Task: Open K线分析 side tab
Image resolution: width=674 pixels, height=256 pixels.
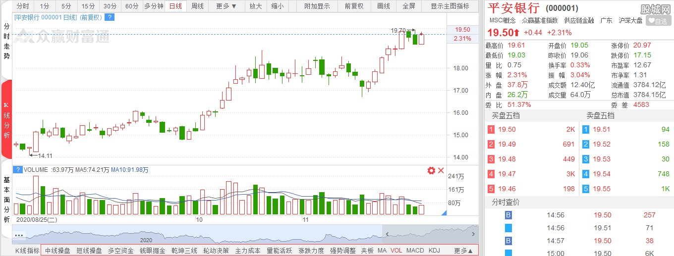Action: [x=6, y=119]
